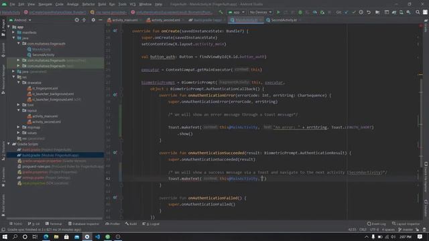
Task: Open the Navigate menu
Action: [45, 4]
